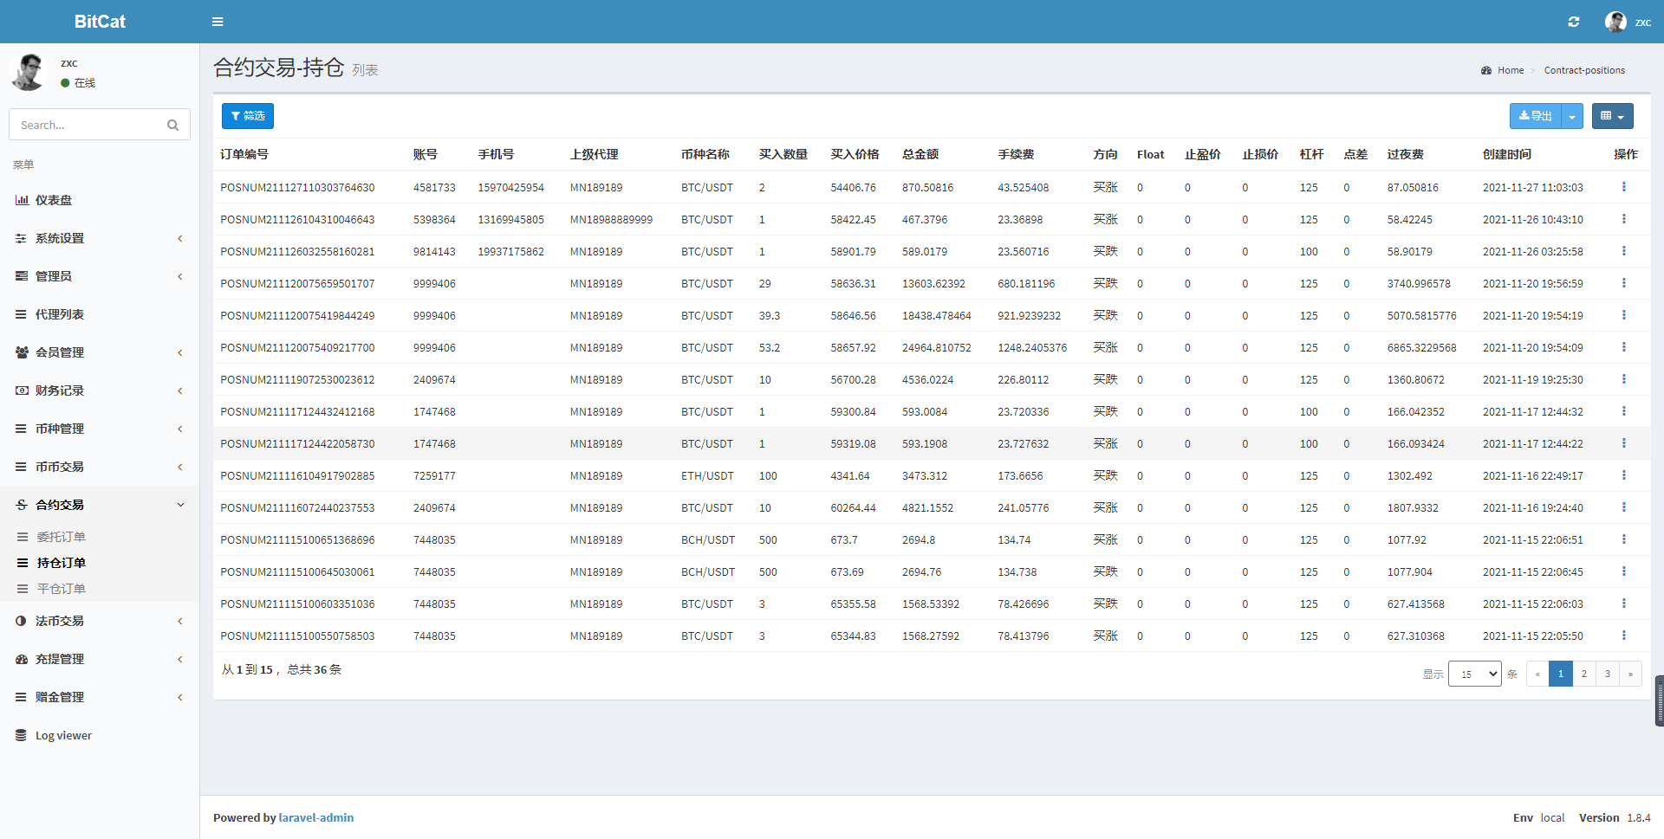This screenshot has width=1664, height=839.
Task: Go to page 3
Action: (x=1608, y=674)
